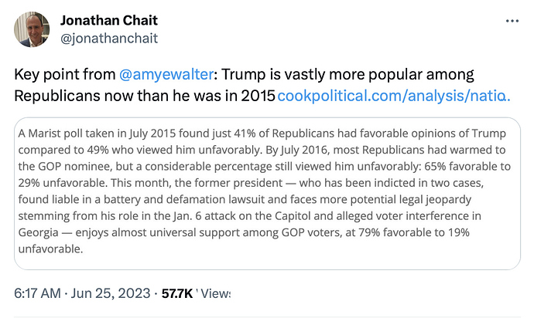Click the Jun 25, 2023 date
Viewport: 534px width, 318px height.
[x=115, y=293]
